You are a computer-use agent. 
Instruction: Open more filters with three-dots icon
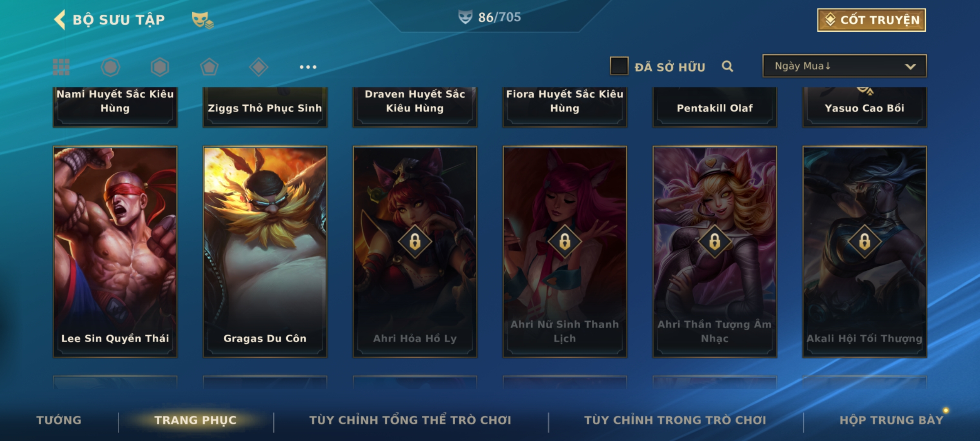[x=308, y=67]
